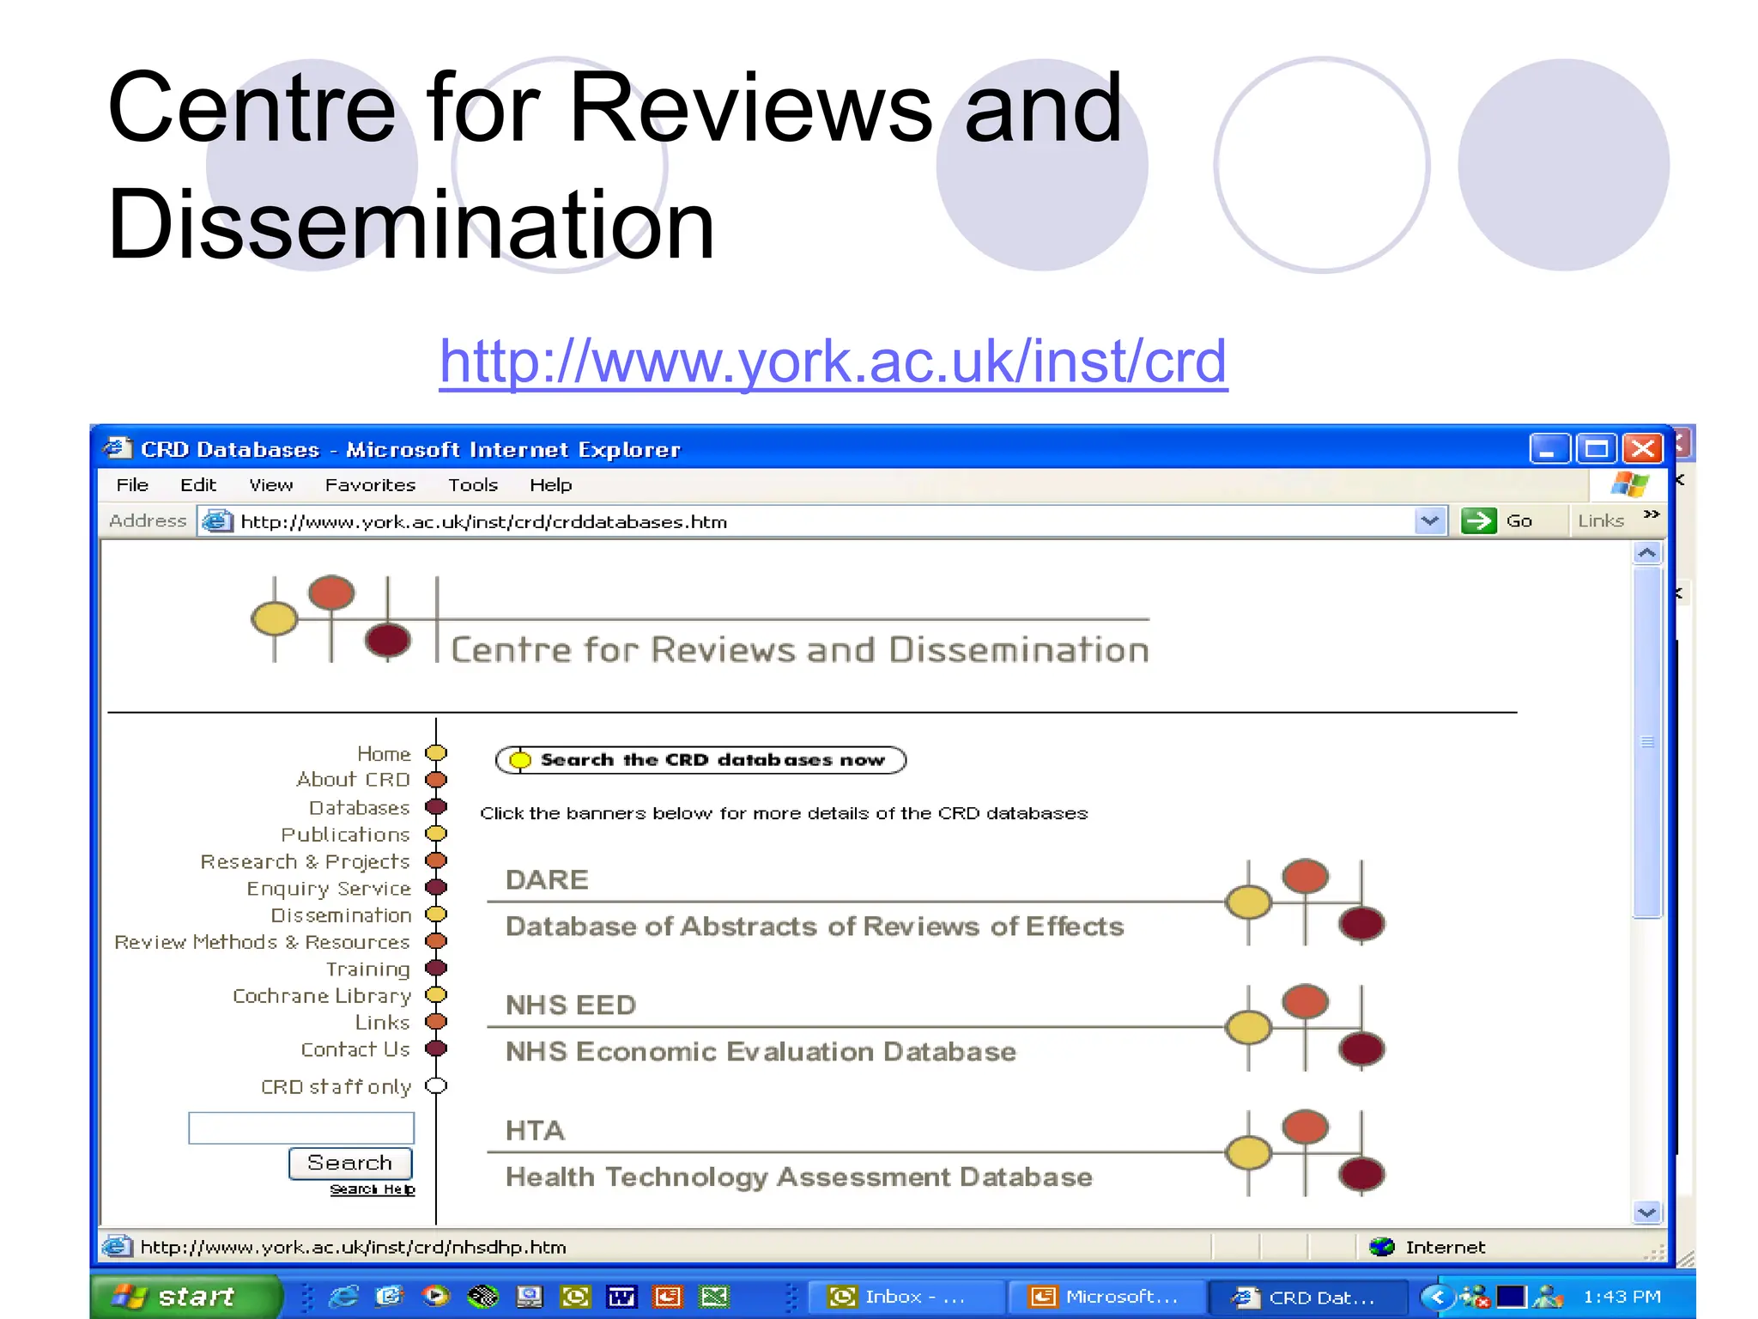
Task: Click the scrollbar down arrow
Action: click(1646, 1212)
